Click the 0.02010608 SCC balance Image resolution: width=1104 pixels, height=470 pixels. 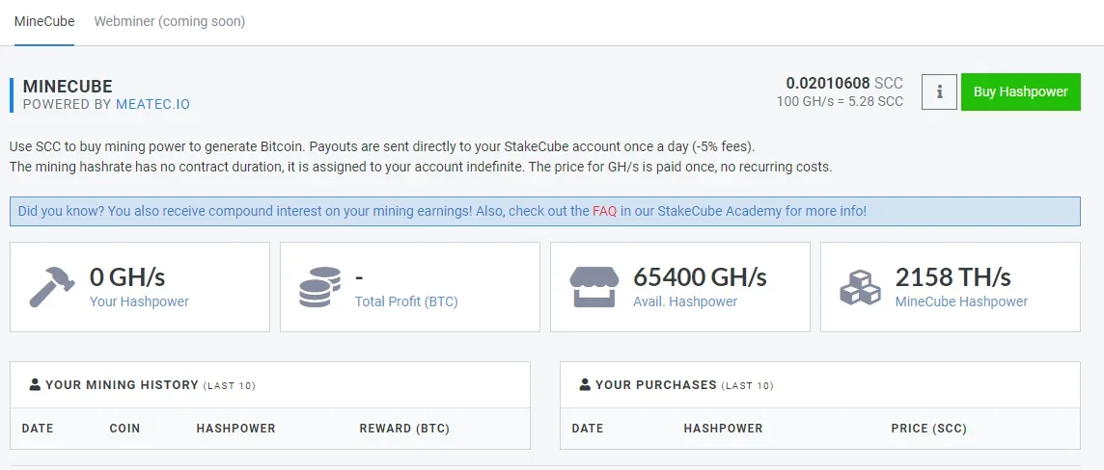[x=844, y=84]
